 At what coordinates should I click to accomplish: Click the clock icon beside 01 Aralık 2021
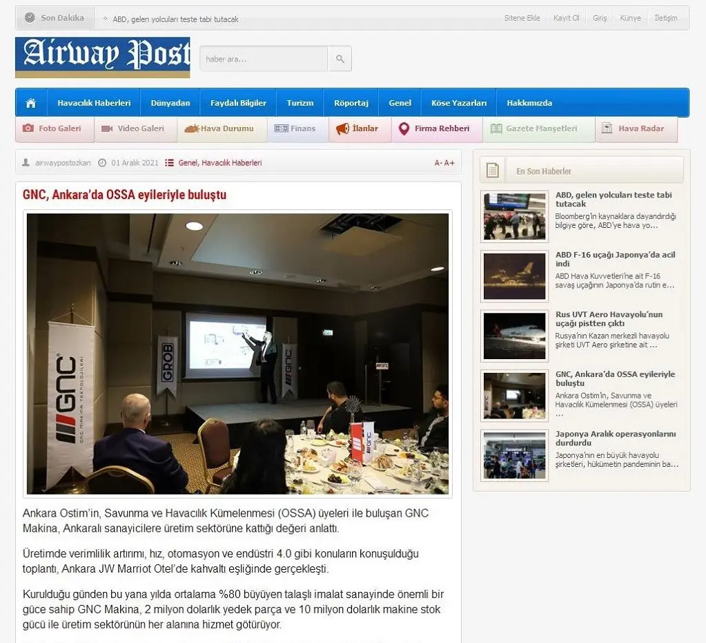[x=102, y=163]
